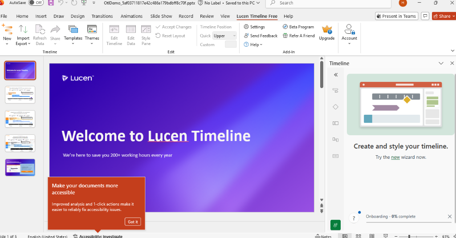Click the timescale ruler sidebar icon
456x238 pixels.
click(x=335, y=156)
